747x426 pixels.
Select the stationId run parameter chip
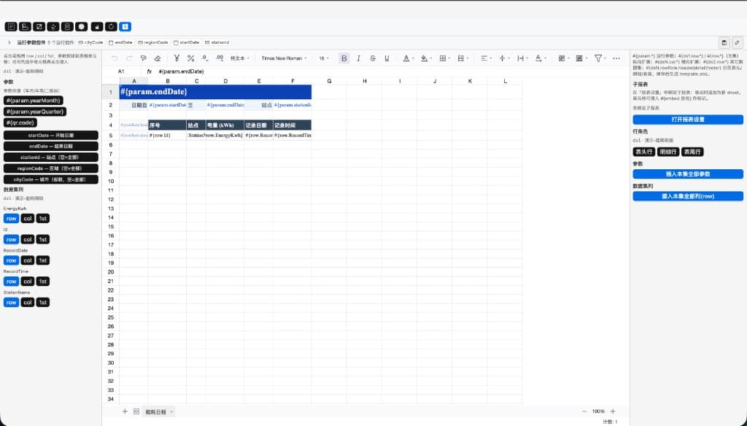coord(217,42)
